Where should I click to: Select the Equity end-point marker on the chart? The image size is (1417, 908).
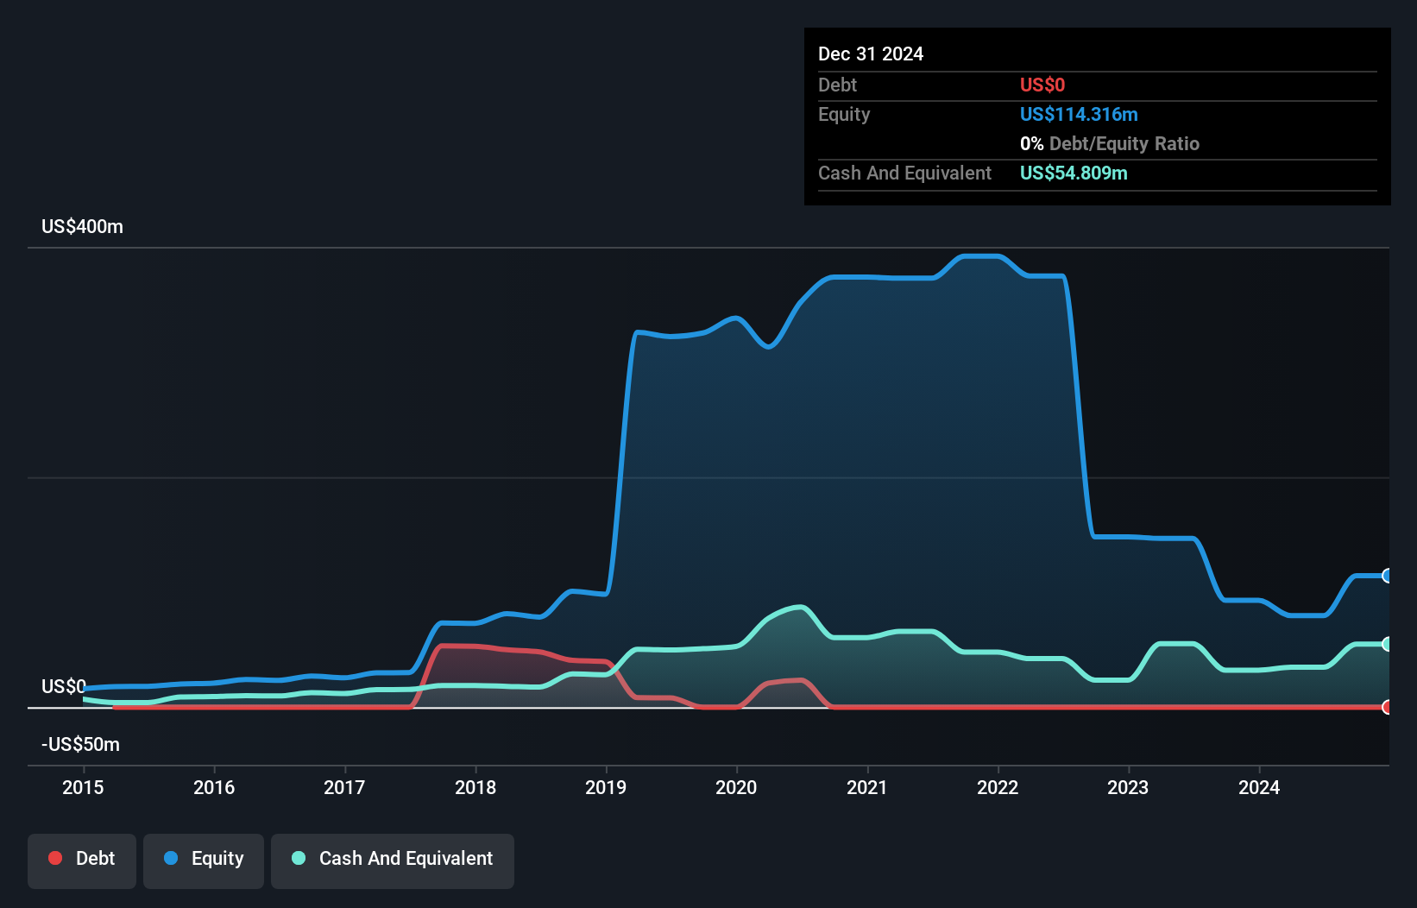1388,576
